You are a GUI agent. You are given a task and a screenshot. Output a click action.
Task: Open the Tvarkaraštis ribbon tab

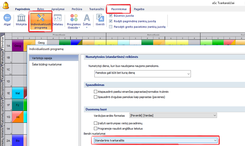[x=96, y=9]
